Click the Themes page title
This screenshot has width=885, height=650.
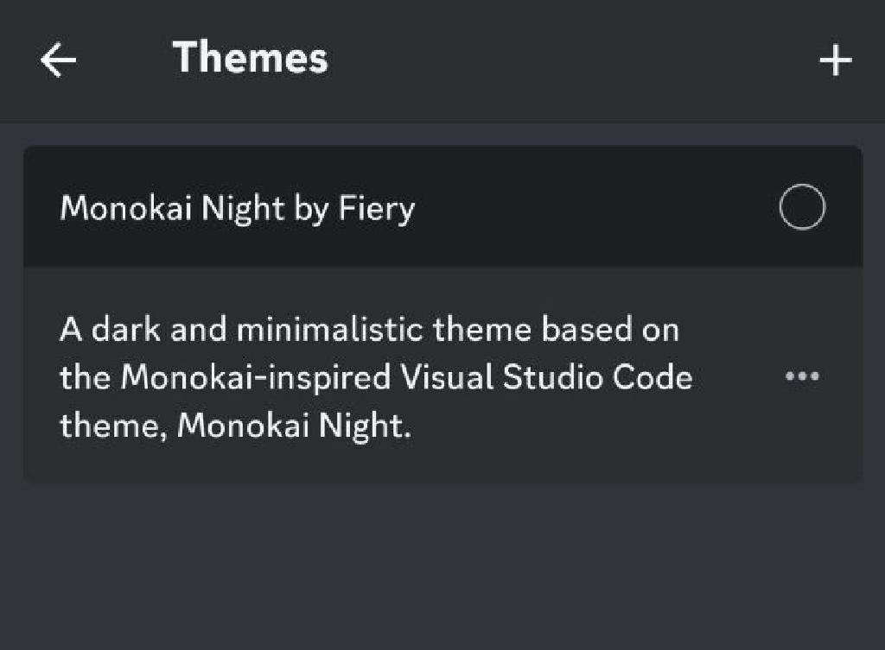[x=251, y=59]
